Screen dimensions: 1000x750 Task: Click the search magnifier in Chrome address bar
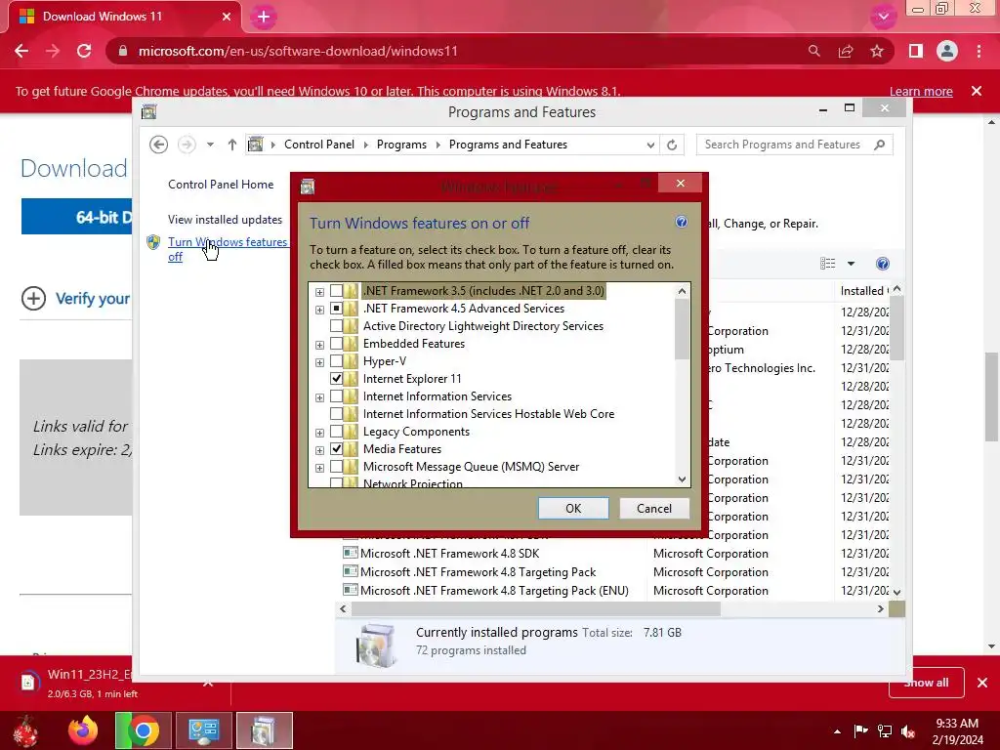pyautogui.click(x=813, y=51)
